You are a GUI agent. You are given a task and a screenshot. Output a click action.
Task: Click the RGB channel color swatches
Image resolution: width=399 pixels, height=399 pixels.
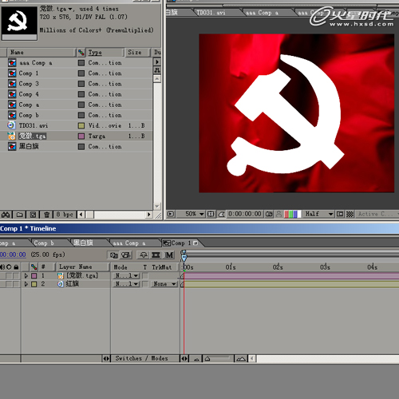click(x=292, y=214)
